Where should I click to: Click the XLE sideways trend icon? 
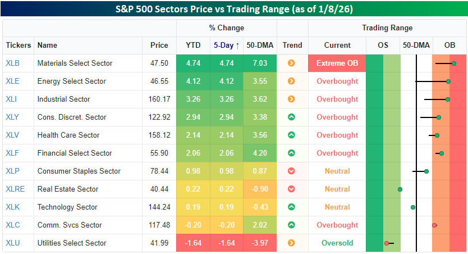(291, 81)
